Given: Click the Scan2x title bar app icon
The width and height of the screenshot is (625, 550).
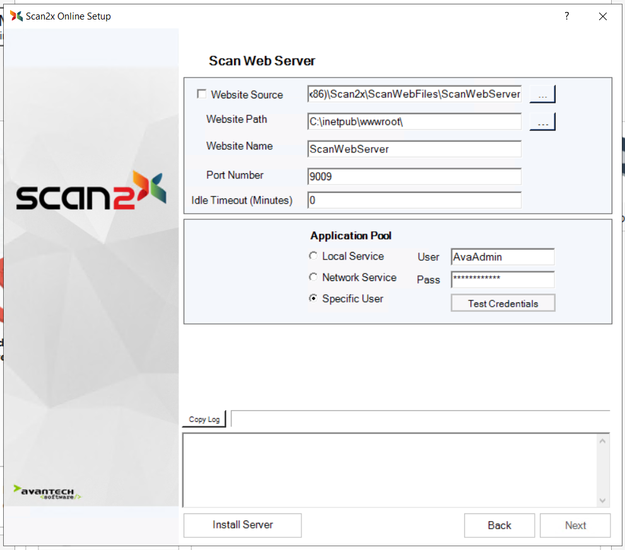Looking at the screenshot, I should 16,16.
